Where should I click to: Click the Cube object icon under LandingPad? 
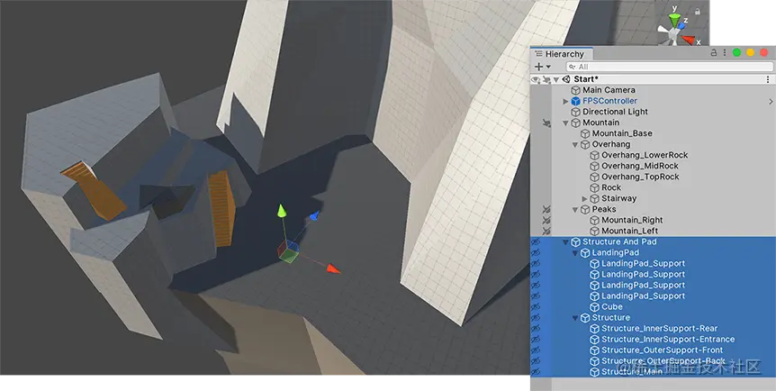[x=594, y=307]
